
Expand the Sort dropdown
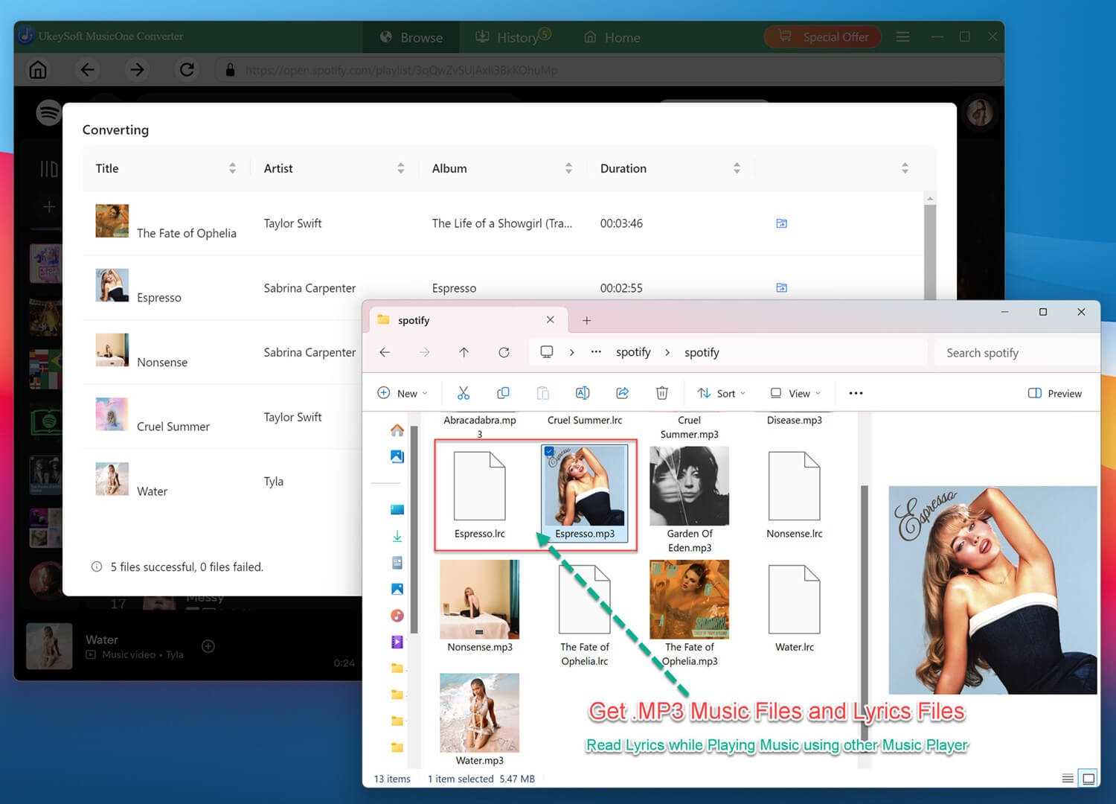[721, 393]
